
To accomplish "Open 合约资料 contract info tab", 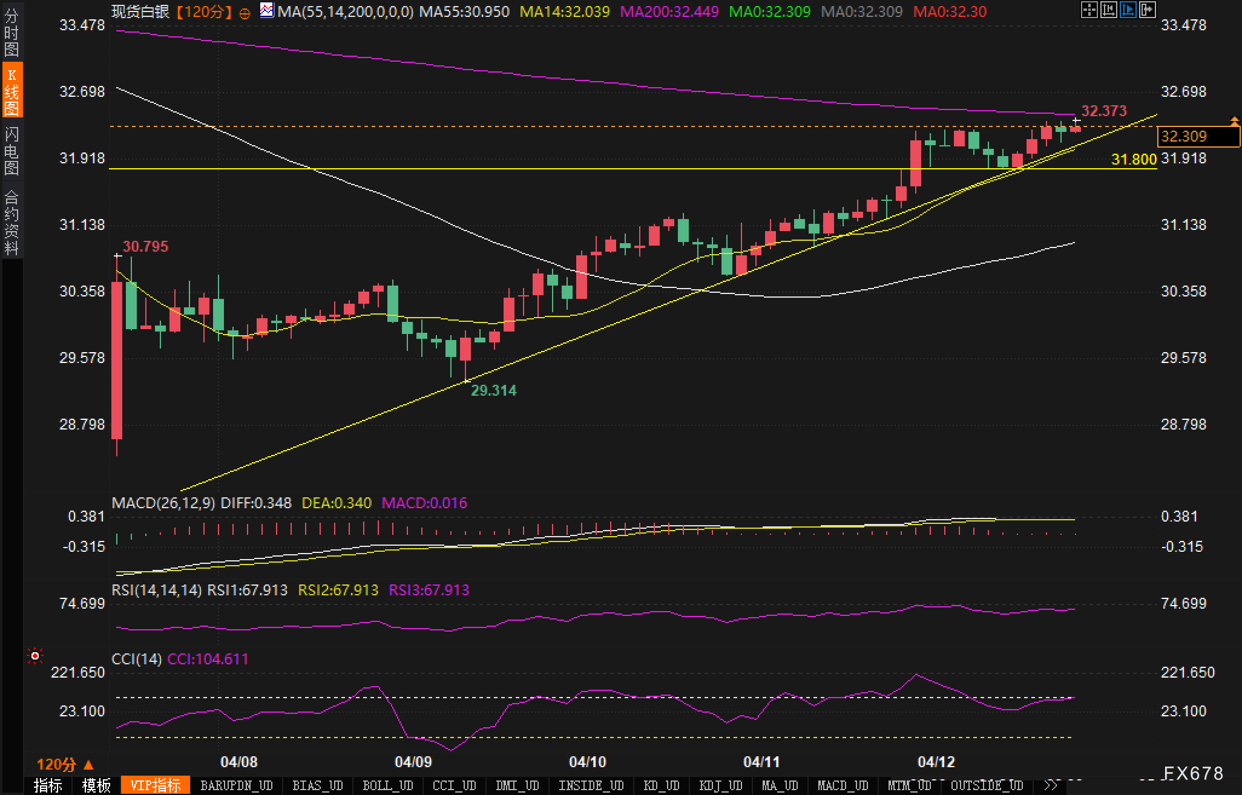I will coord(11,221).
